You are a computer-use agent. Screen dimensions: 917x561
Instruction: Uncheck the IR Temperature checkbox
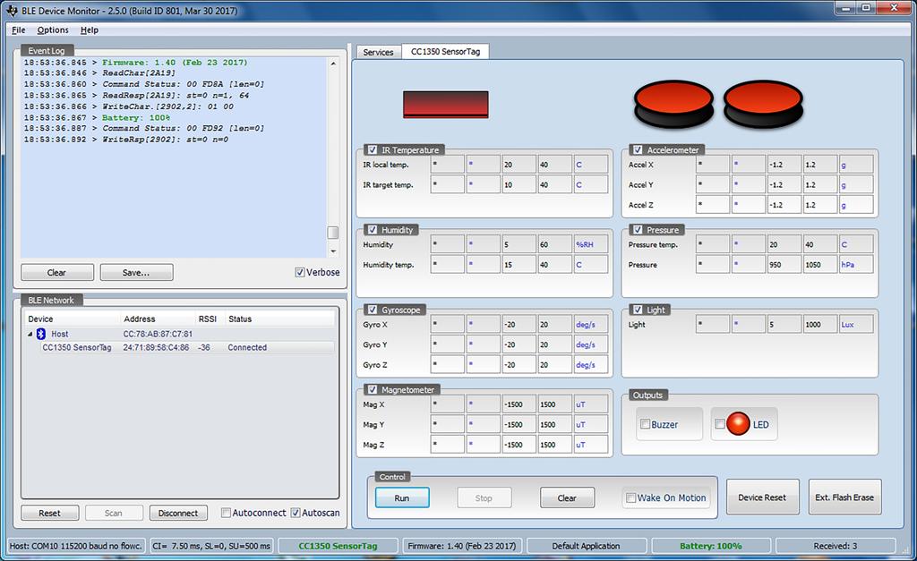pos(373,149)
